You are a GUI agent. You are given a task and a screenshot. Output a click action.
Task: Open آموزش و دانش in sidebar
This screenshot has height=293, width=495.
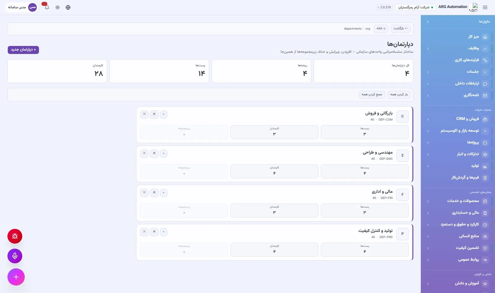click(458, 283)
